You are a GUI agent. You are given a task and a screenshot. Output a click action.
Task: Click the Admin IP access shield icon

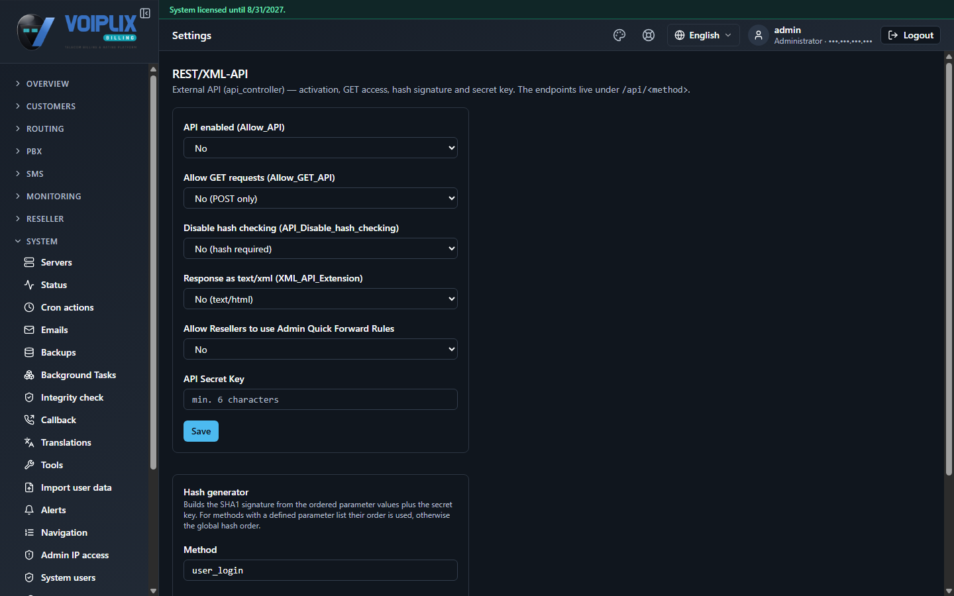pyautogui.click(x=29, y=555)
